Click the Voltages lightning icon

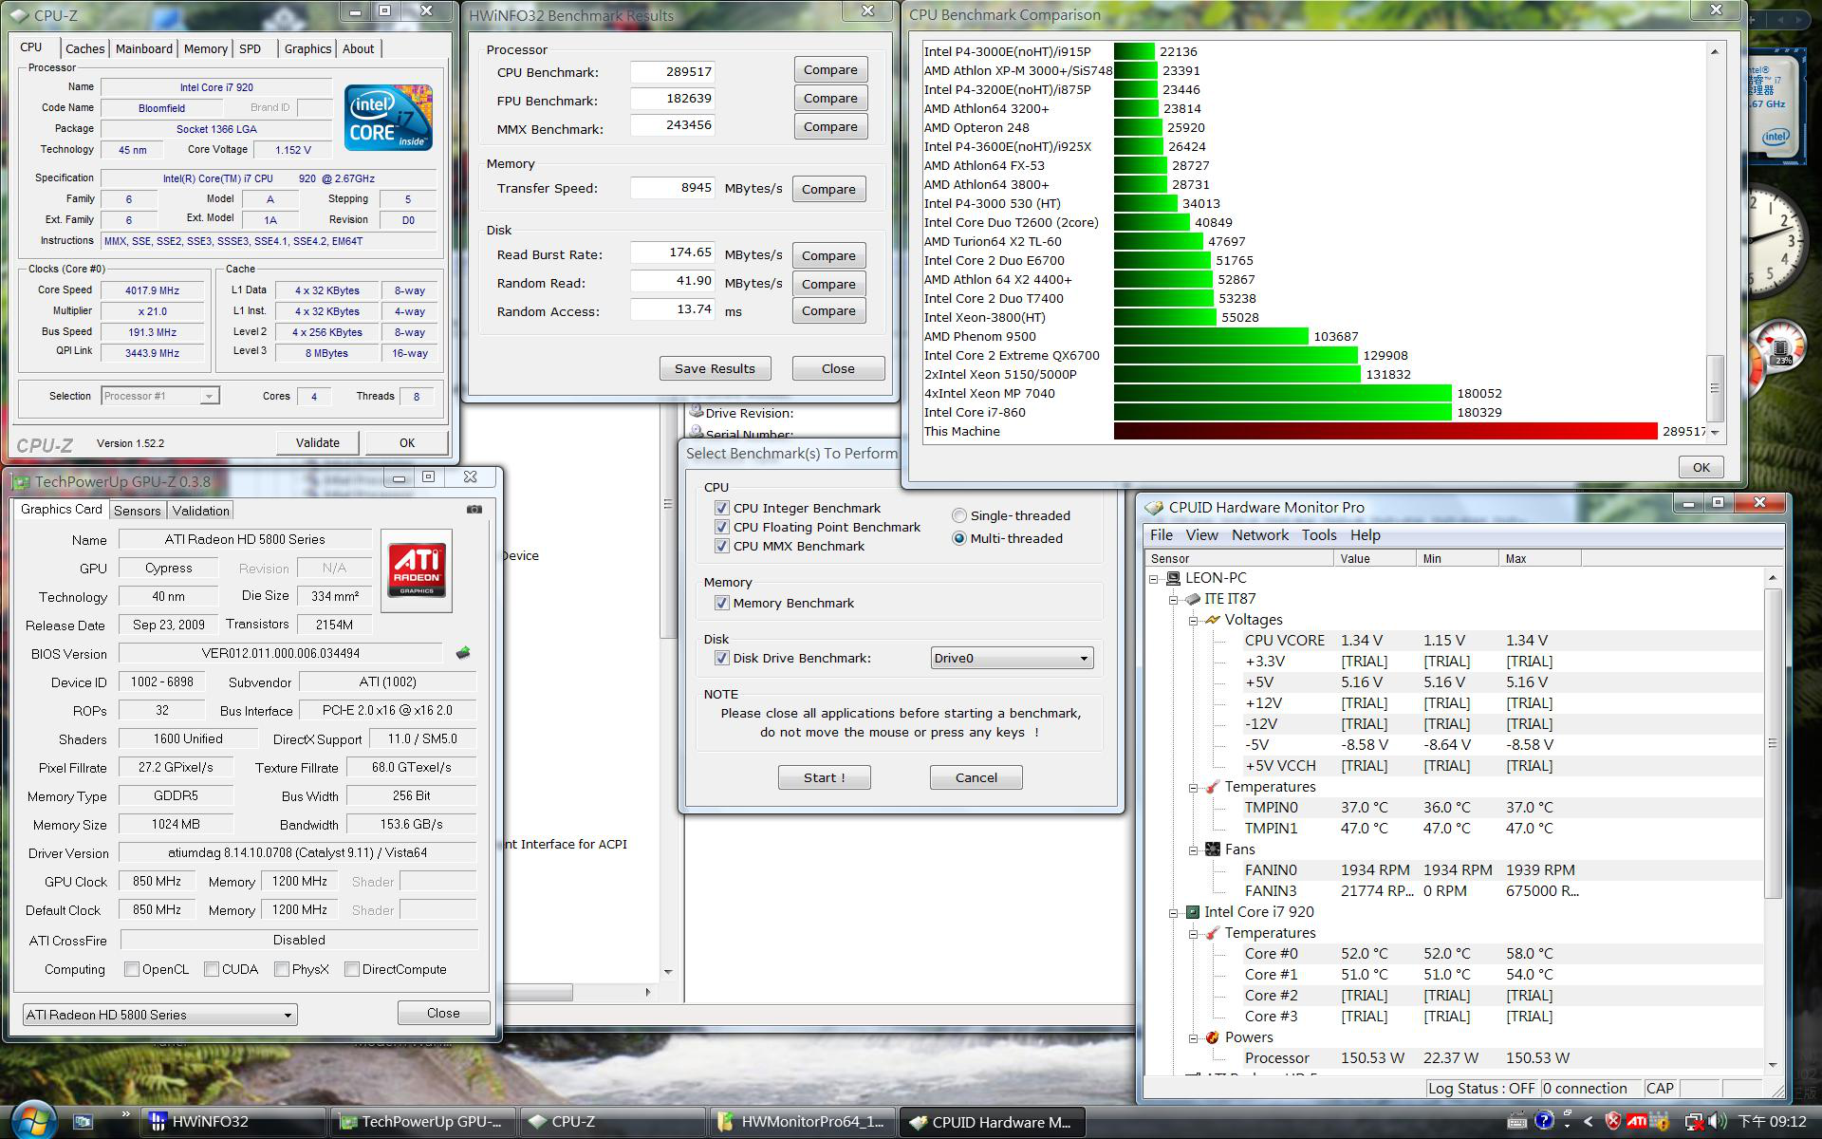(1212, 620)
